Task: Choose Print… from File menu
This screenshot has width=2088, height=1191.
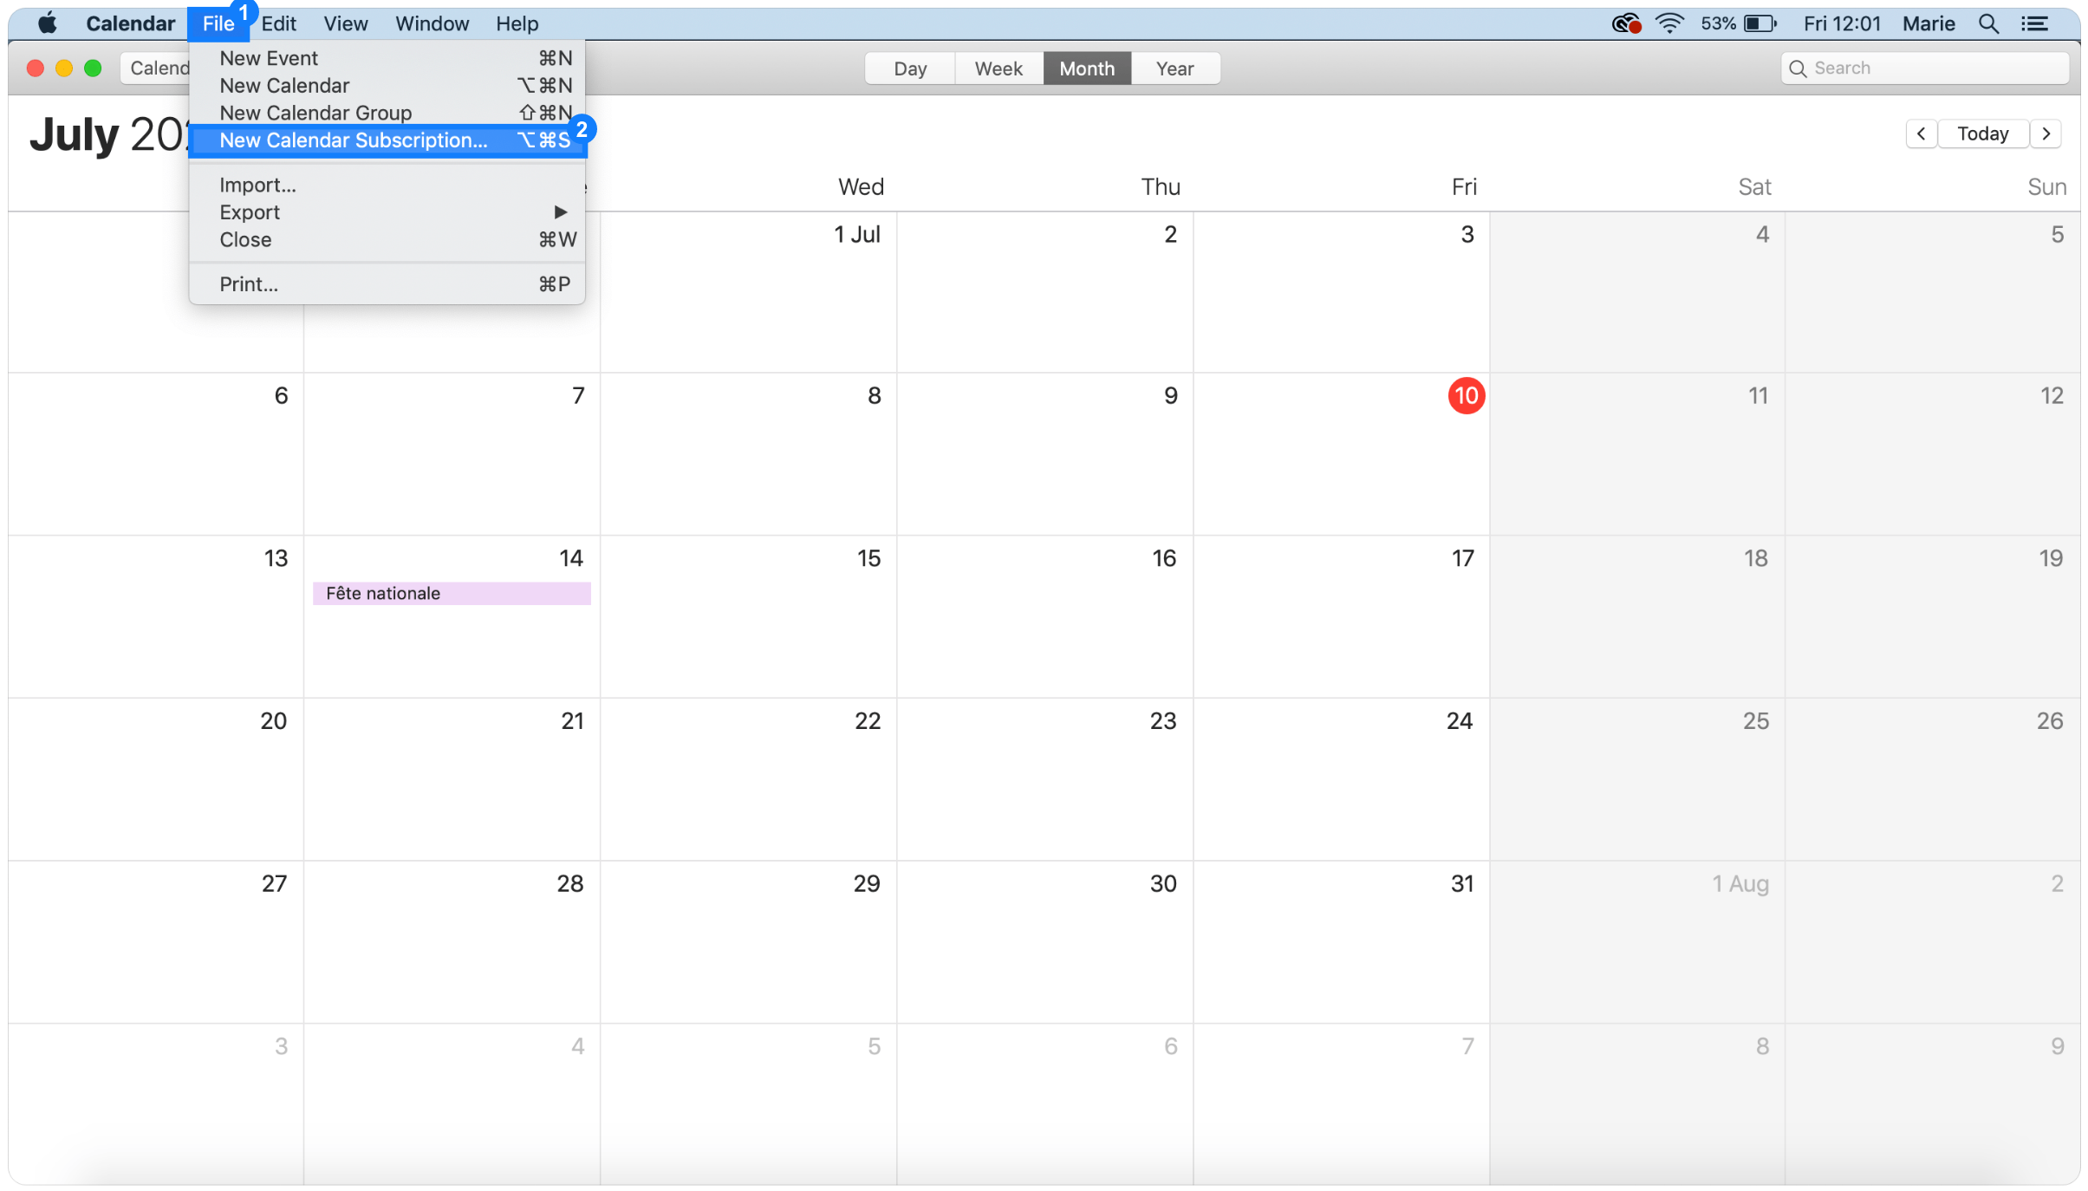Action: pos(387,284)
